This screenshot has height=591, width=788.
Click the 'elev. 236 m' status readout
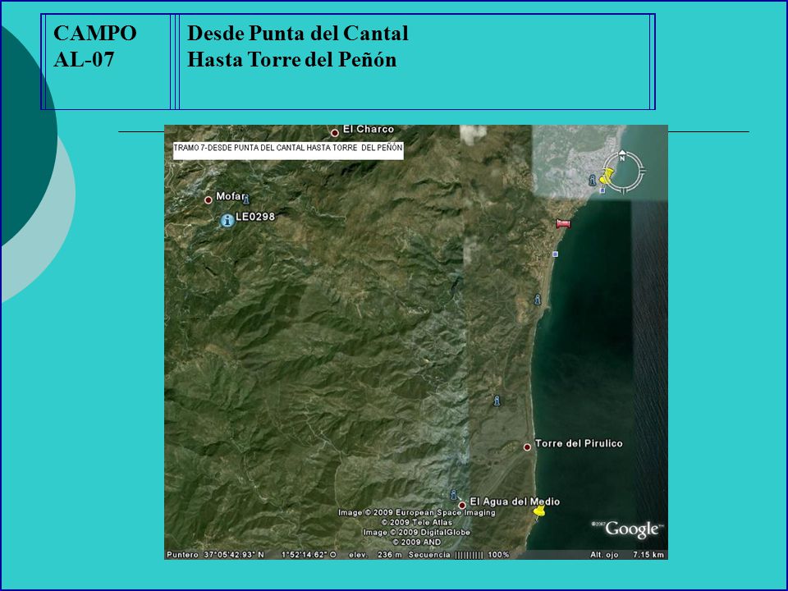coord(375,555)
